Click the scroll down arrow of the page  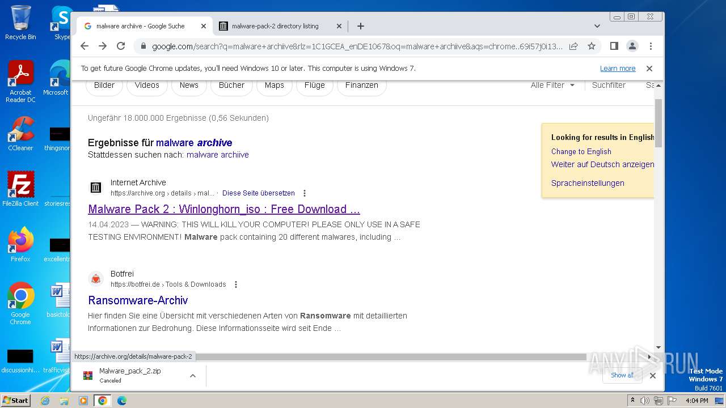tap(659, 347)
